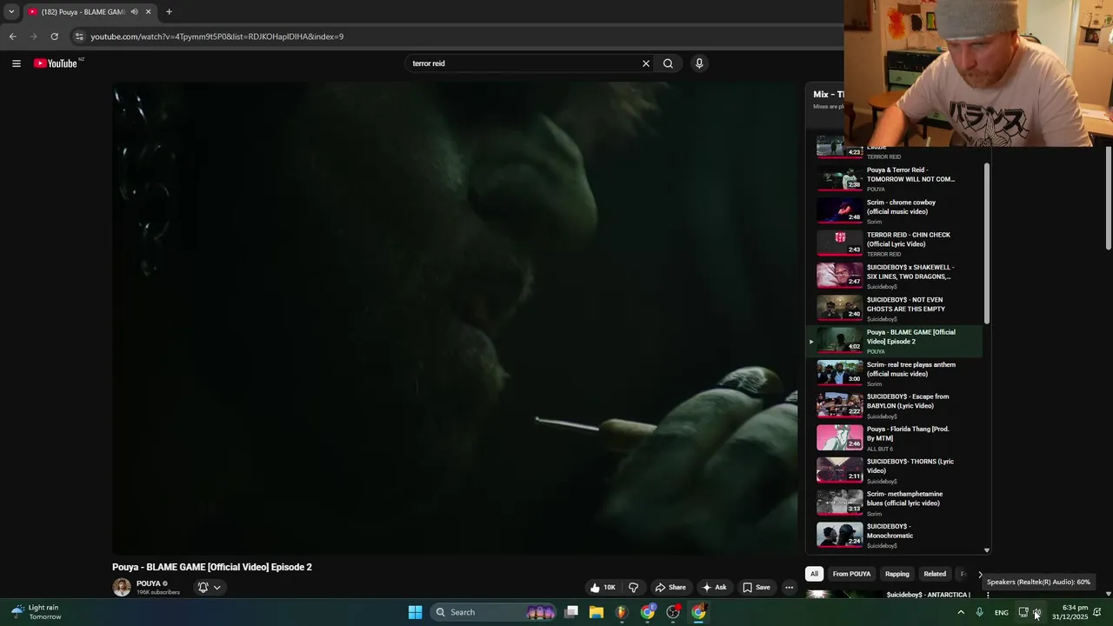The image size is (1113, 626).
Task: Launch File Explorer from the taskbar
Action: (x=596, y=612)
